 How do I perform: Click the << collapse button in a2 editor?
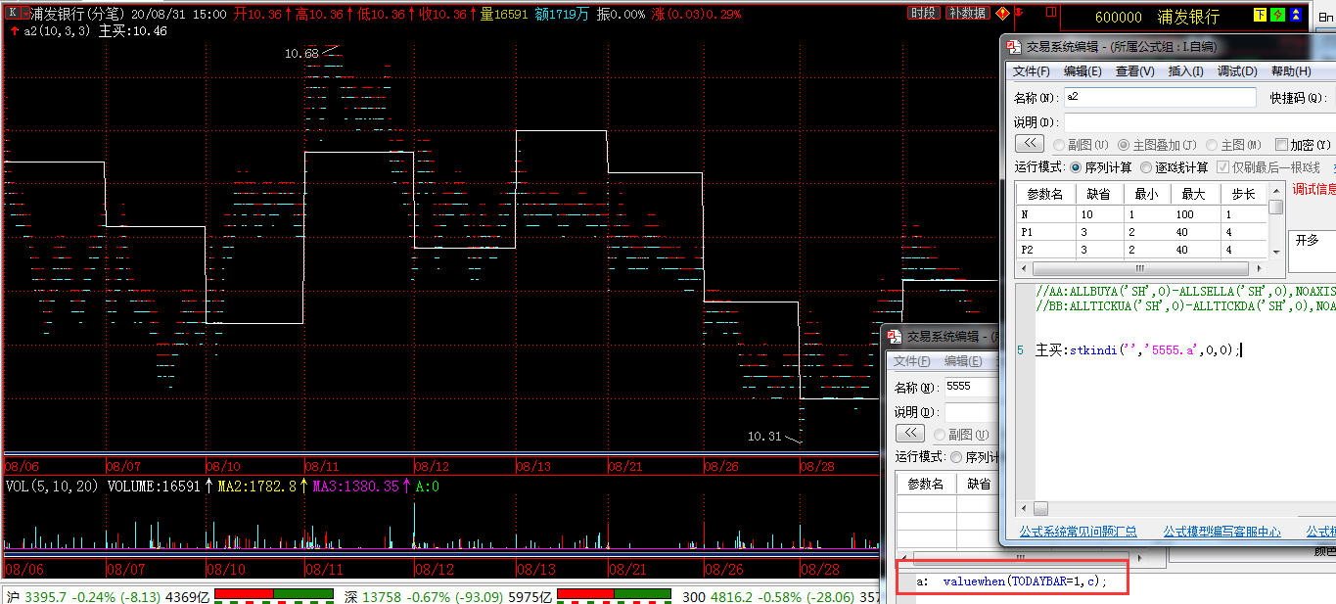[1029, 144]
